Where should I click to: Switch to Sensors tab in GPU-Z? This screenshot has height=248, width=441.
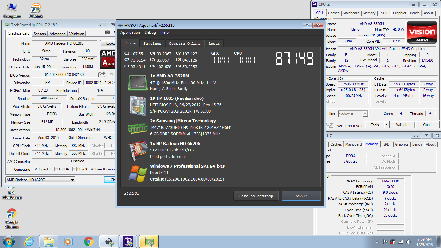(40, 34)
